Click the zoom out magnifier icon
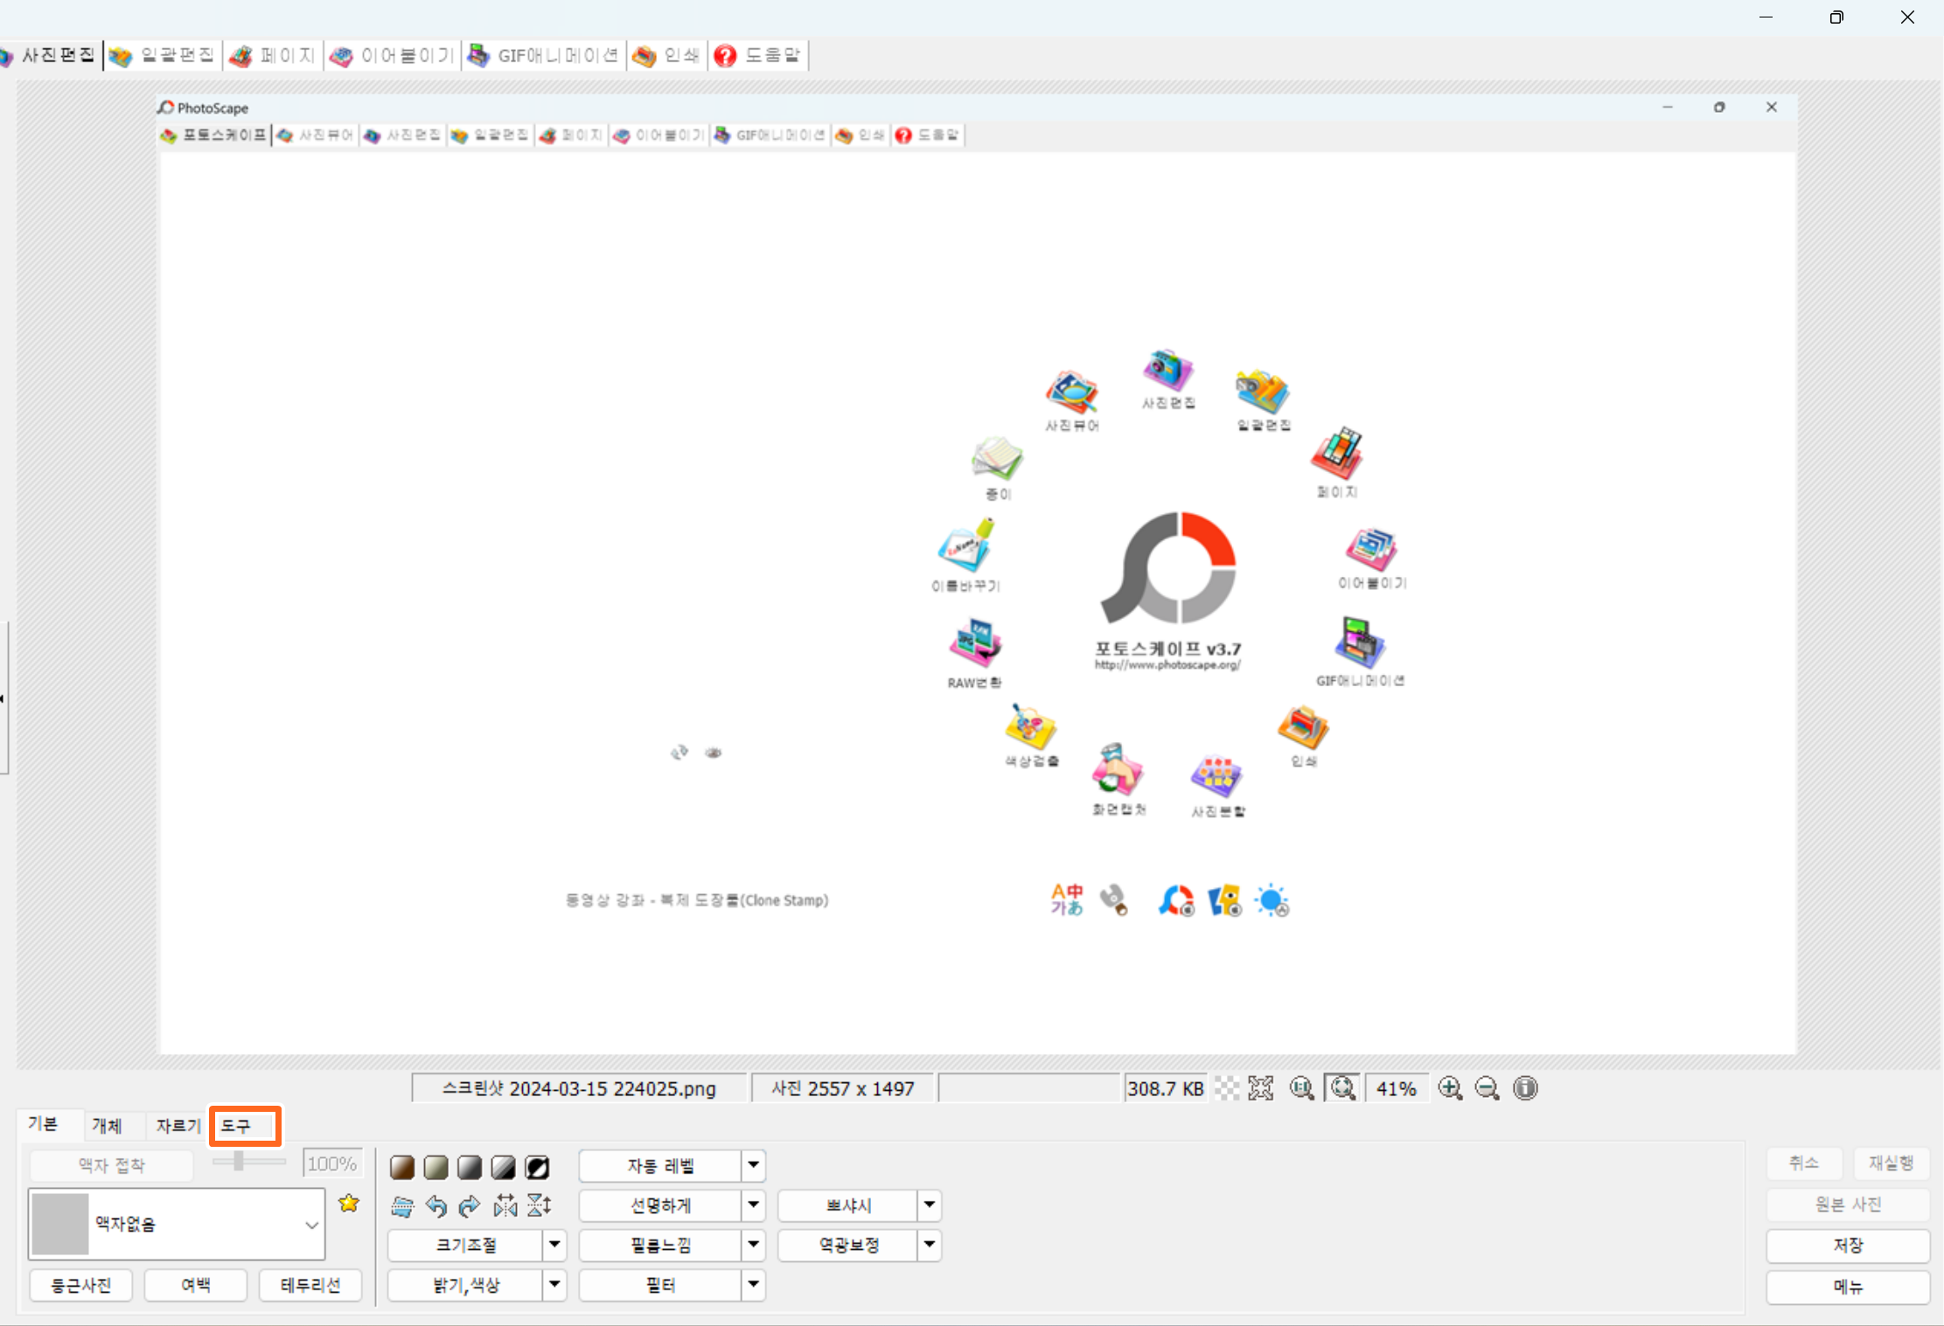 click(x=1487, y=1088)
